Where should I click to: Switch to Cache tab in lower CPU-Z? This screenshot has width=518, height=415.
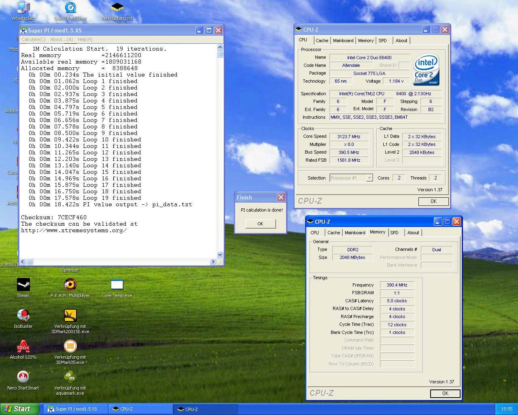point(334,233)
